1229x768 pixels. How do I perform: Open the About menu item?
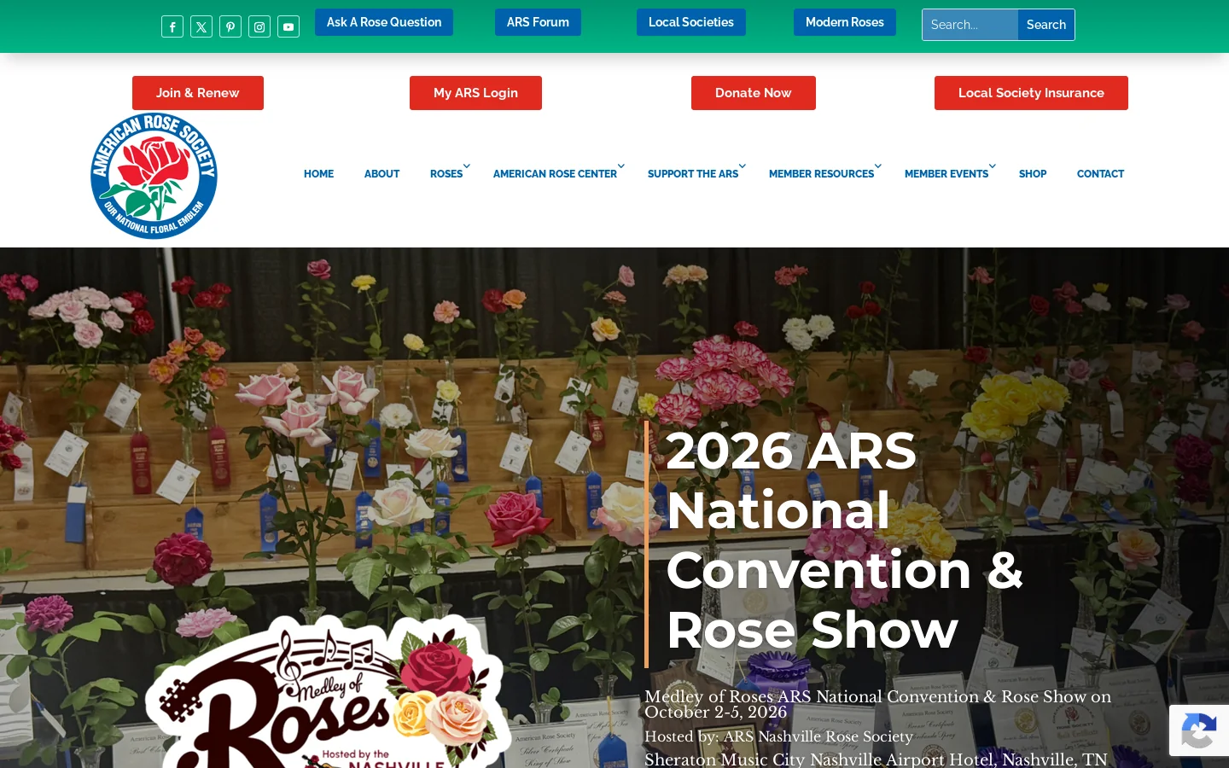tap(382, 174)
